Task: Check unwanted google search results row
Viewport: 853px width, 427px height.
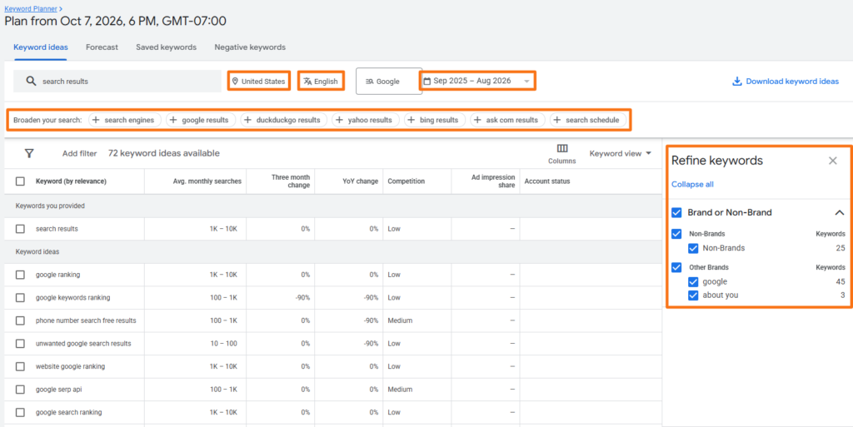Action: (20, 344)
